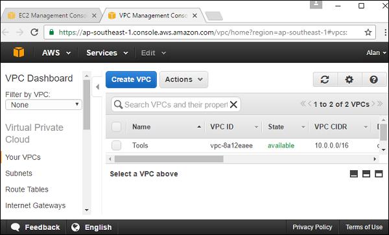The image size is (389, 235).
Task: Open the Services menu
Action: pos(107,52)
